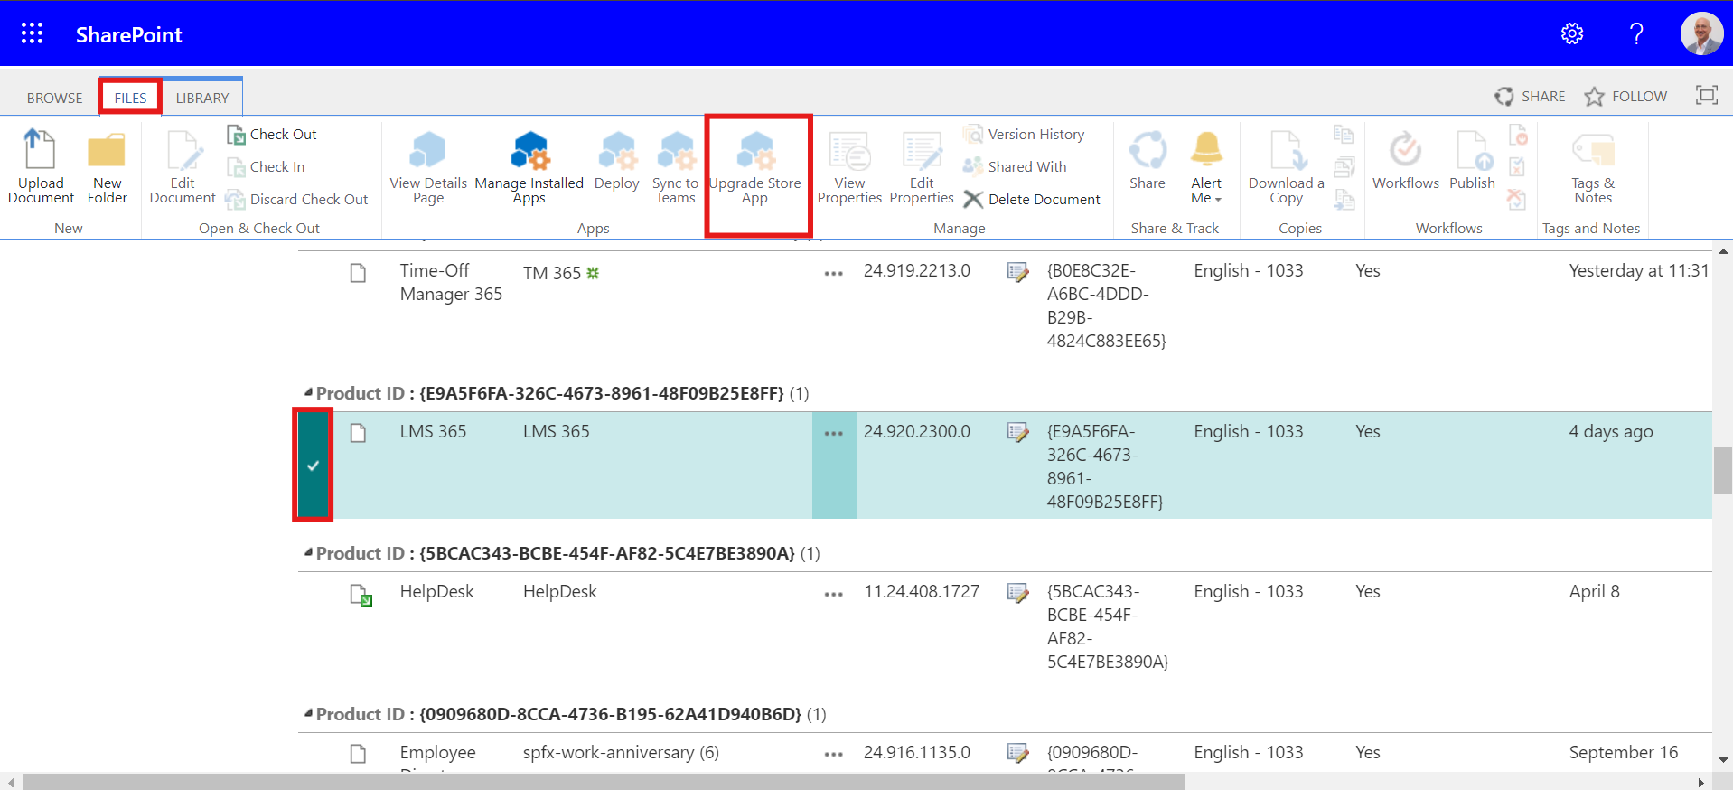Click the Deploy app icon
Screen dimensions: 1733x790
617,161
